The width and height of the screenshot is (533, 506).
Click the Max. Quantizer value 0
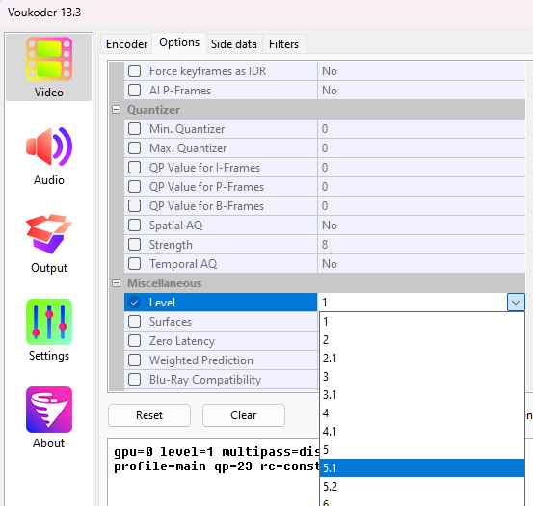coord(421,148)
